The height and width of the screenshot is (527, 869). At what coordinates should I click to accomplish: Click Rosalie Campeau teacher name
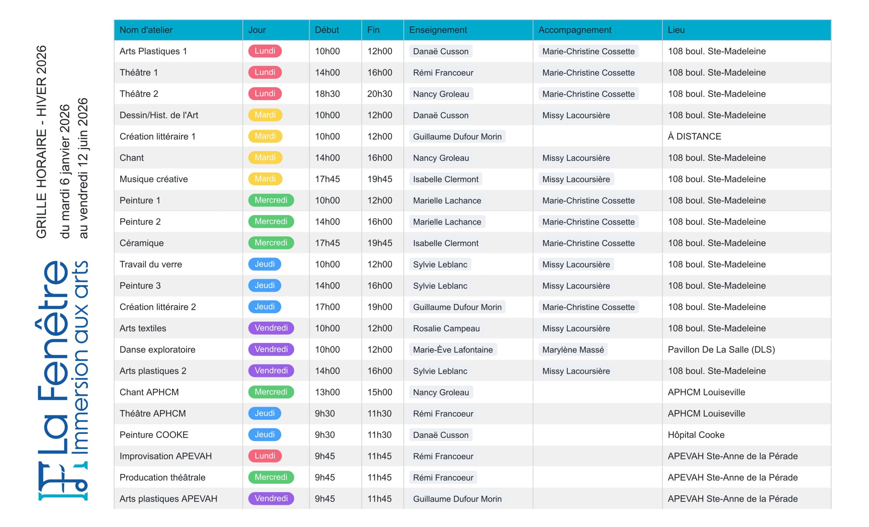pyautogui.click(x=446, y=328)
